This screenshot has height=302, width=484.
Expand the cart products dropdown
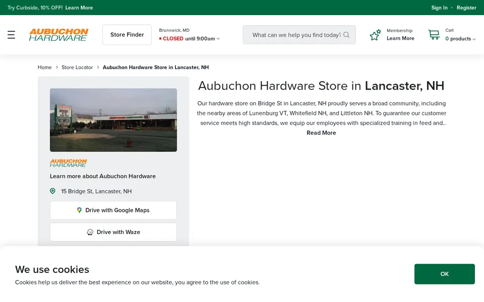(474, 39)
